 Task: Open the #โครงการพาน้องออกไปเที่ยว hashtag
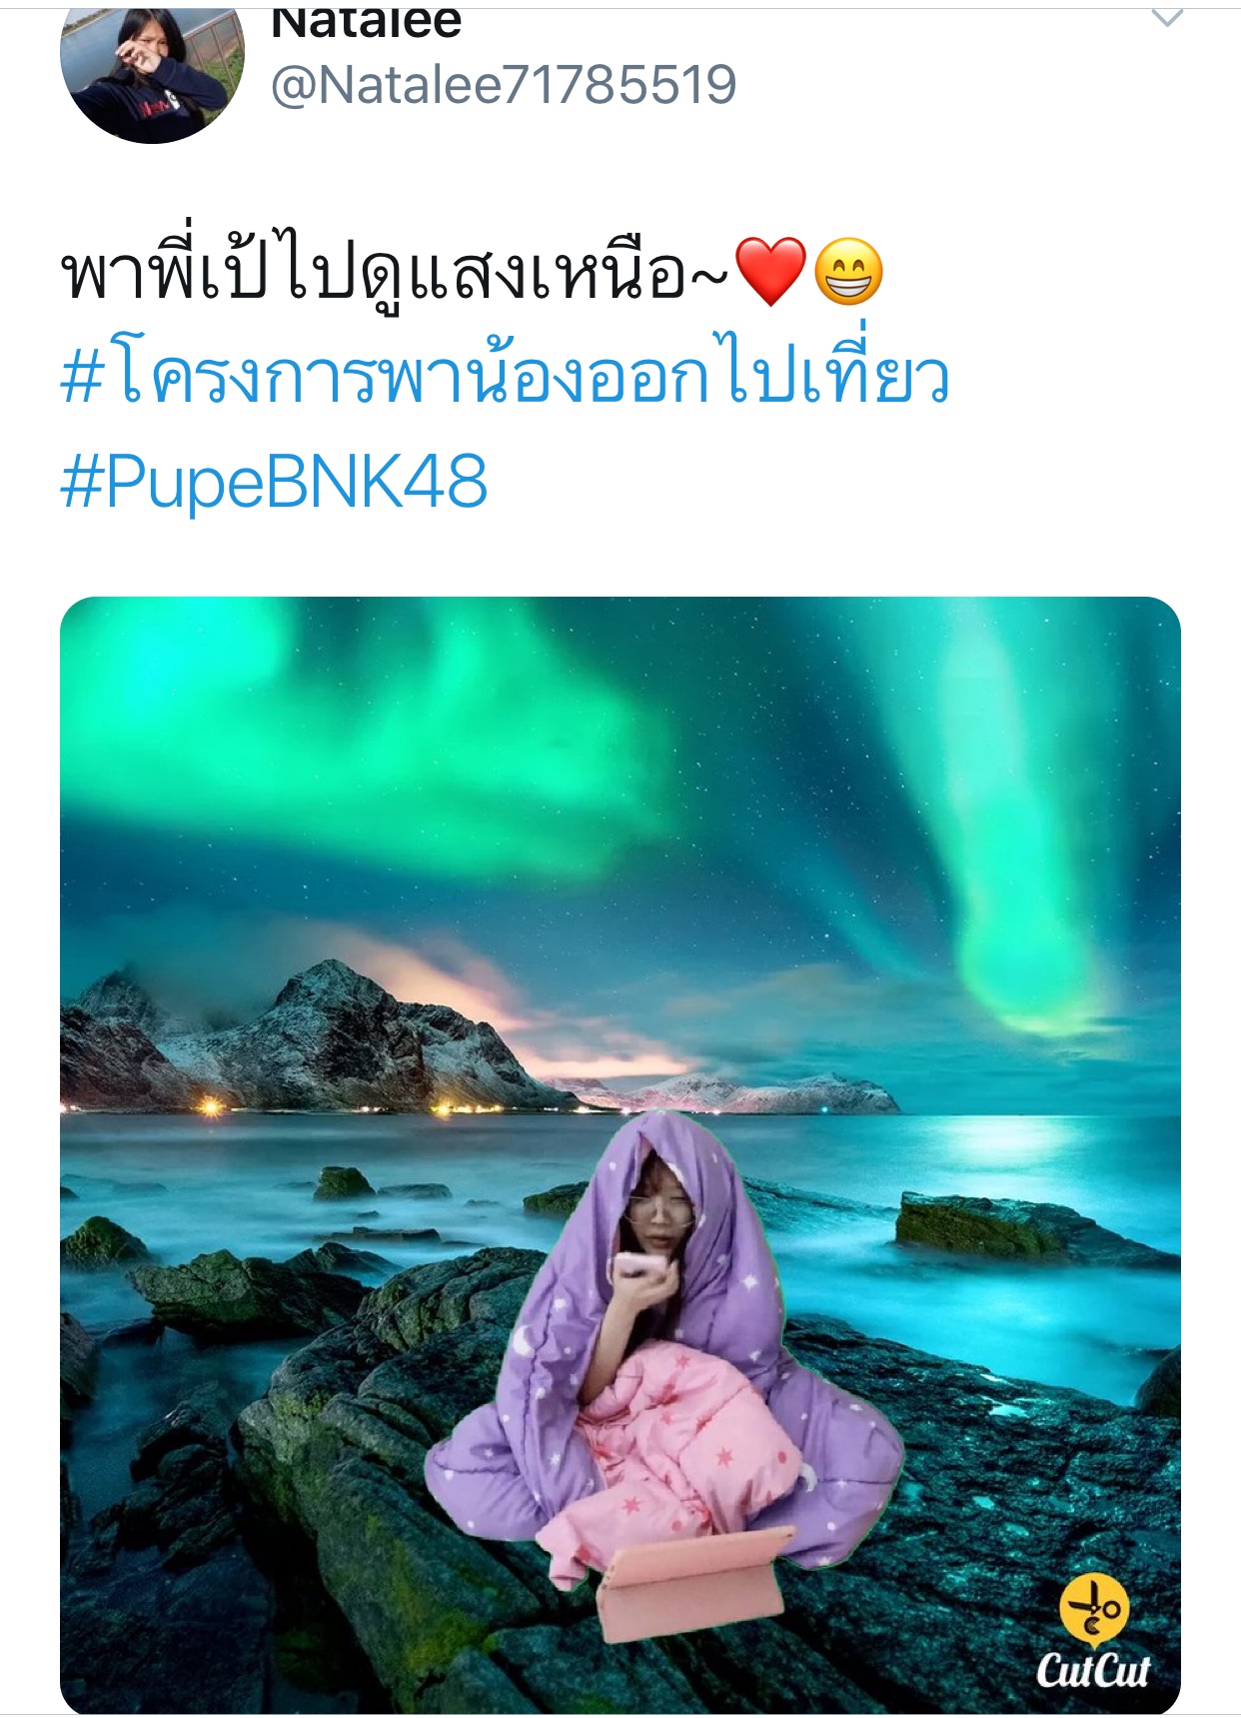click(x=505, y=376)
